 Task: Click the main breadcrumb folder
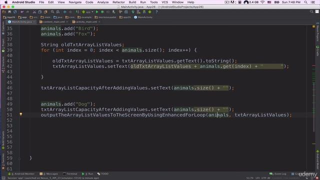[45, 17]
